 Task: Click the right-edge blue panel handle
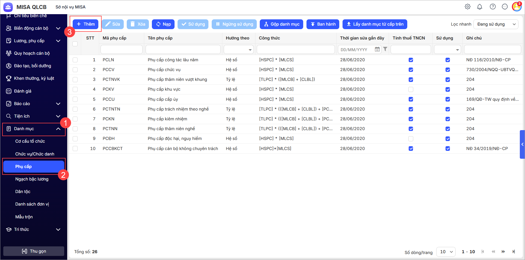click(522, 144)
